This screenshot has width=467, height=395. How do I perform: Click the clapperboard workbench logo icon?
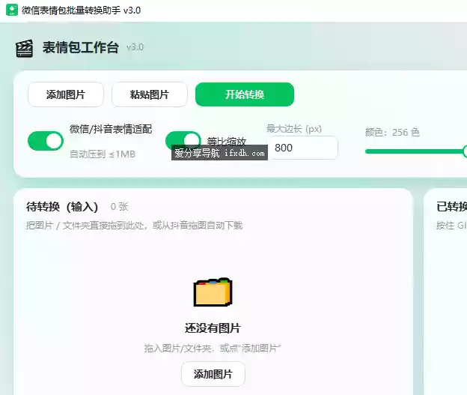click(x=24, y=48)
